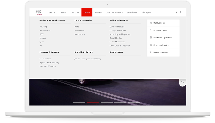
Task: Select the MOT link
Action: [x=41, y=34]
